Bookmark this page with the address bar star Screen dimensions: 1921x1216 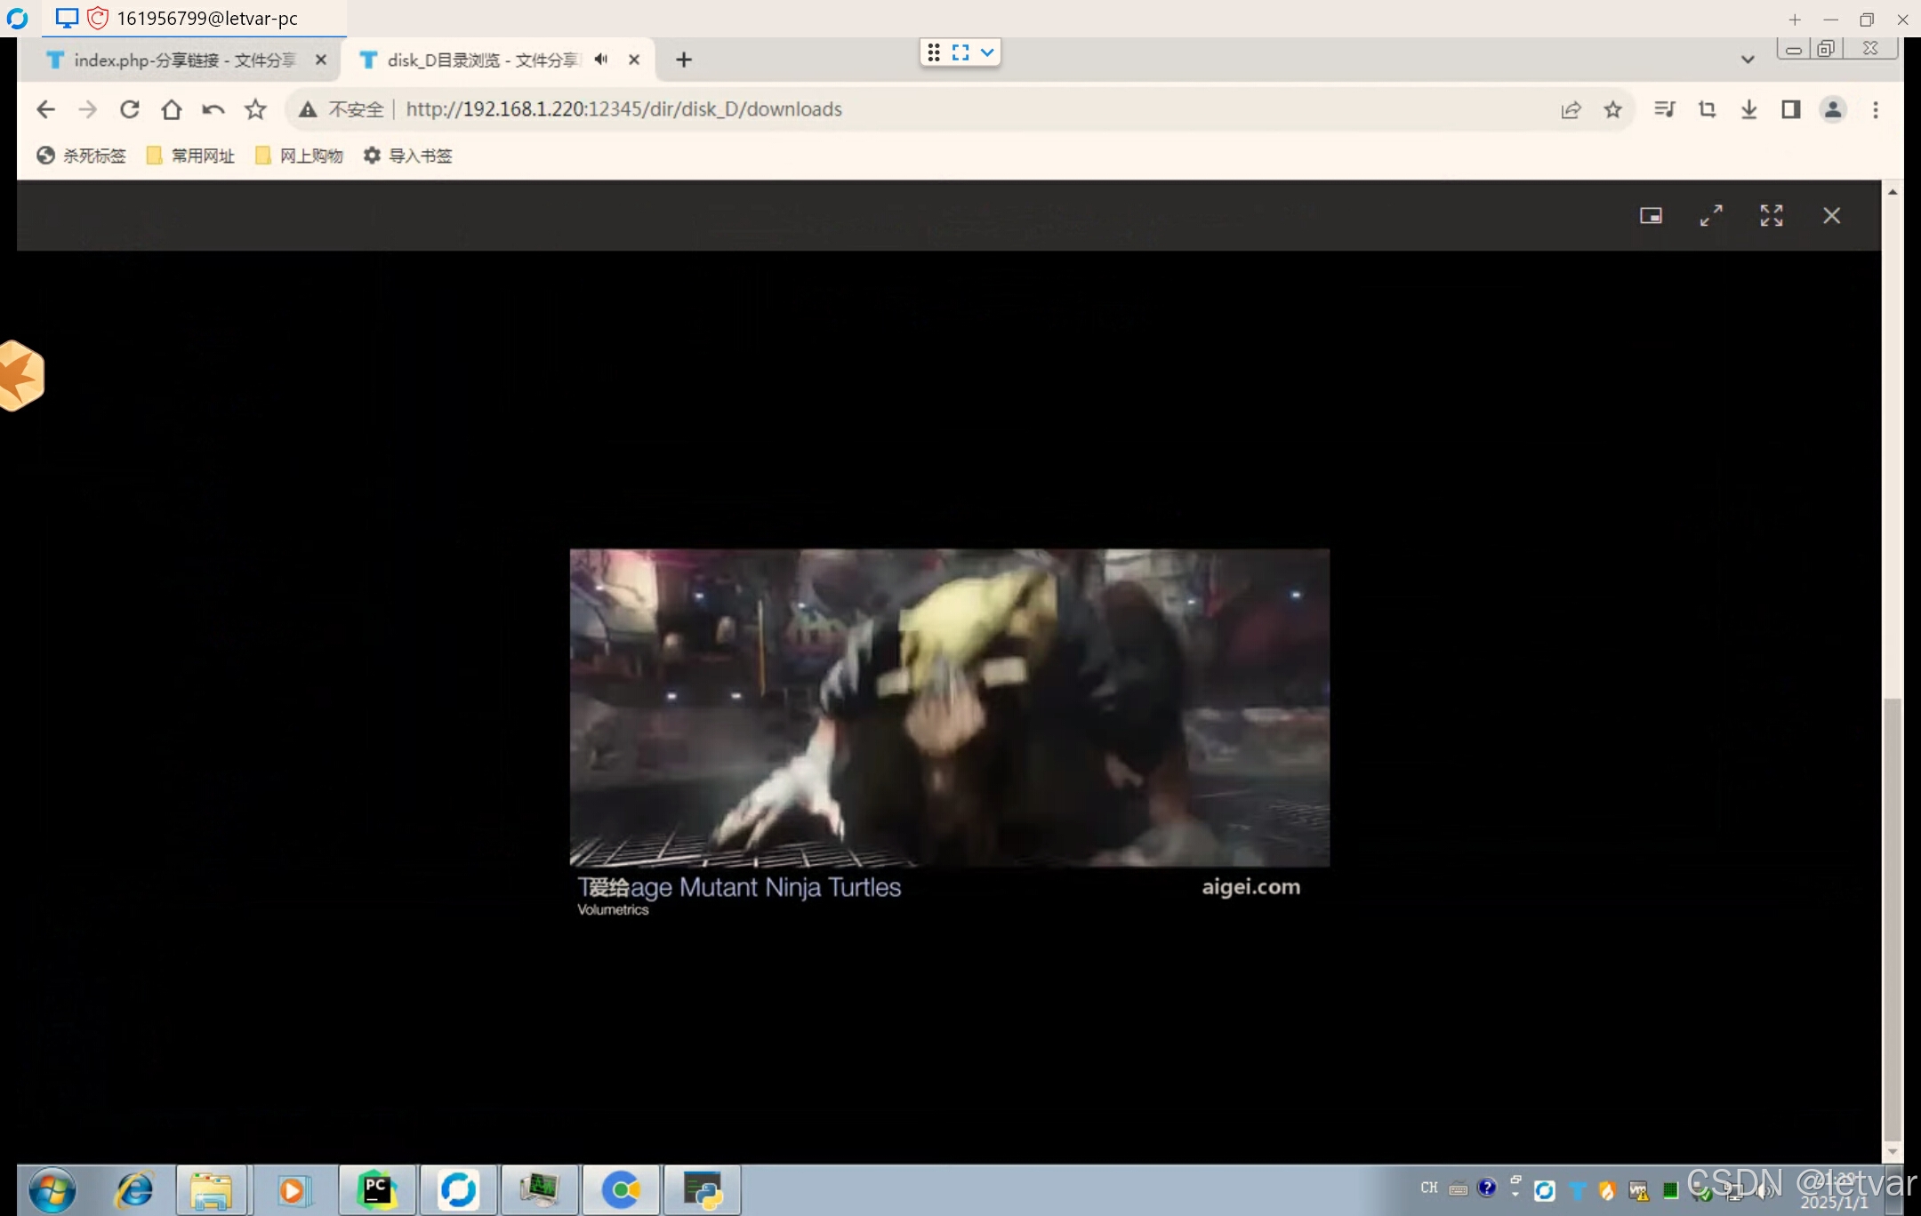pyautogui.click(x=1612, y=109)
